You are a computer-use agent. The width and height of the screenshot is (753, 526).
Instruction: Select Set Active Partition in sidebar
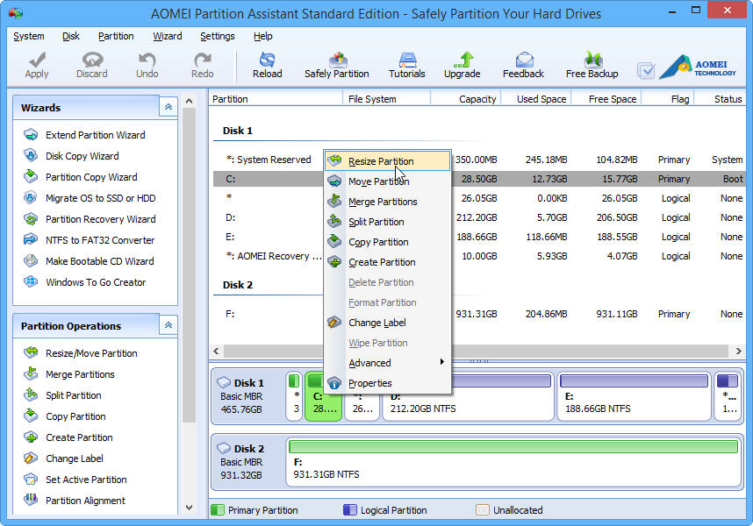coord(86,480)
